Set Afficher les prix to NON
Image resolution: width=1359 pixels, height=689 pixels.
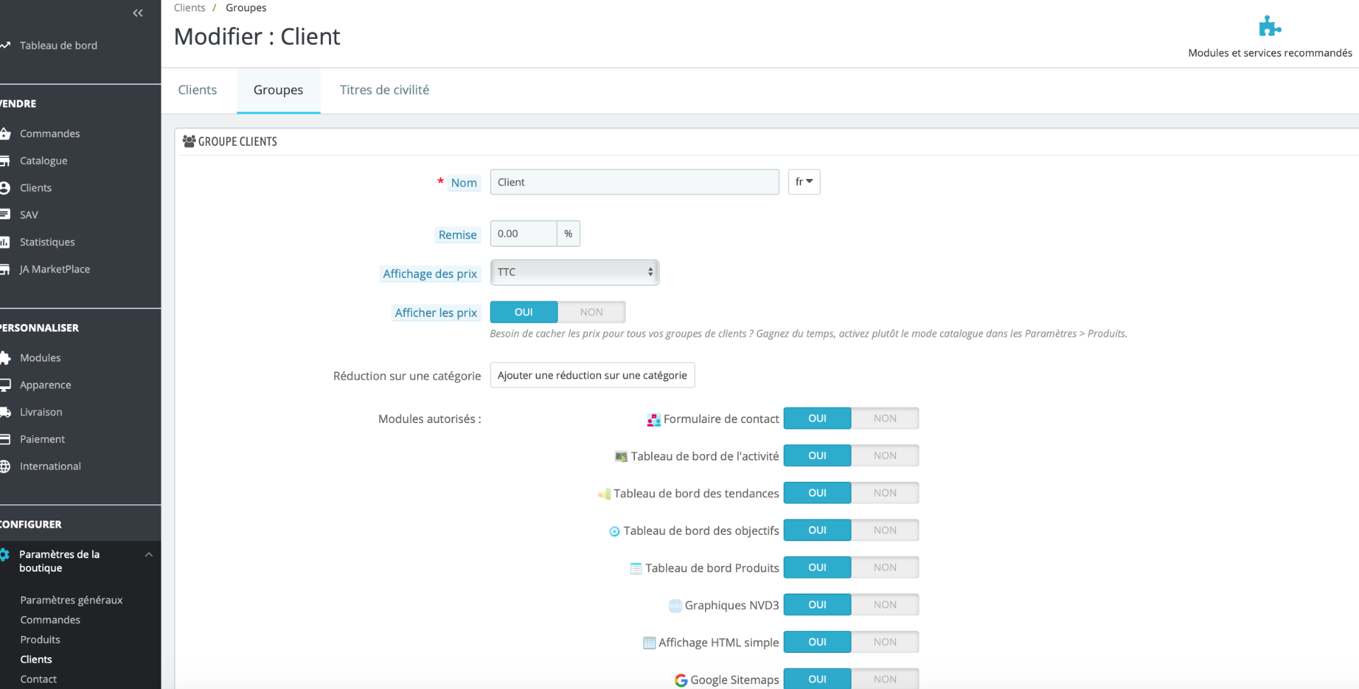pos(591,312)
